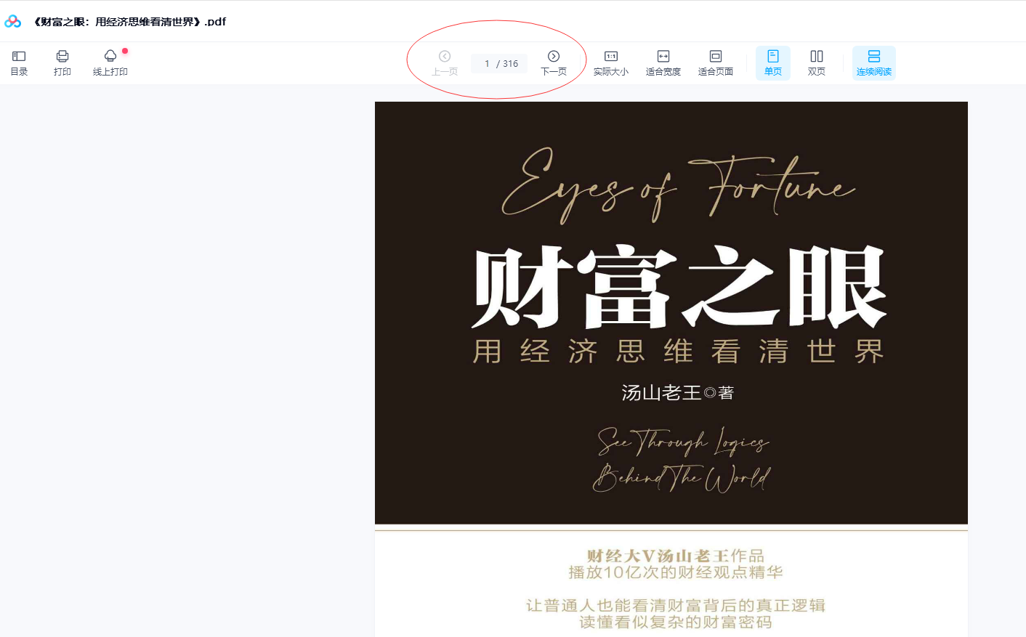Click the Baidu Netdisk logo in title bar
This screenshot has height=637, width=1026.
(x=13, y=22)
